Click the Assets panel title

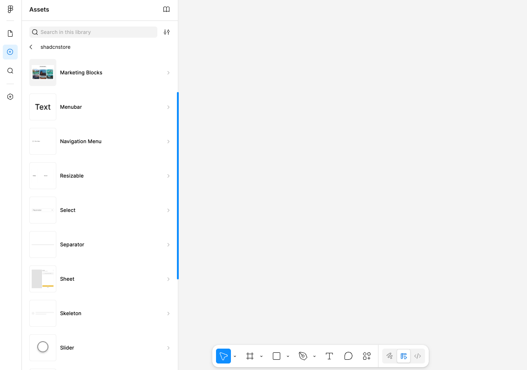pyautogui.click(x=39, y=9)
